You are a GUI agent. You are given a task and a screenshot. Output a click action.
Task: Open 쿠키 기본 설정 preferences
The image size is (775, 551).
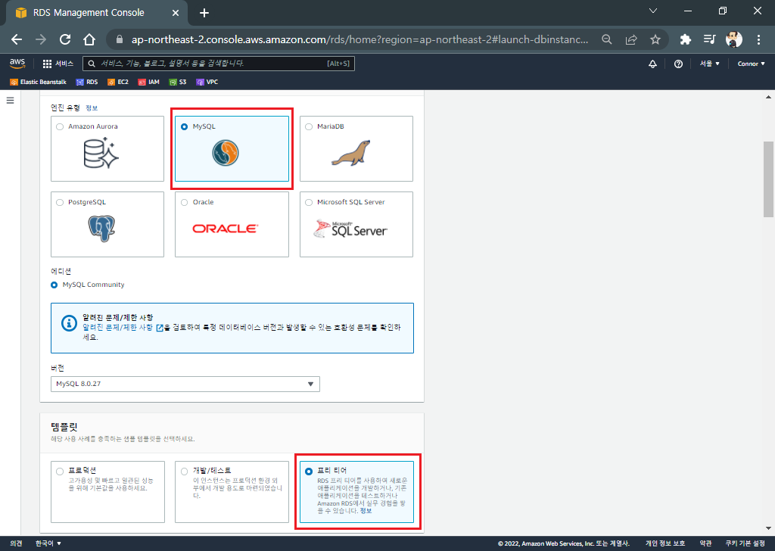pos(745,543)
